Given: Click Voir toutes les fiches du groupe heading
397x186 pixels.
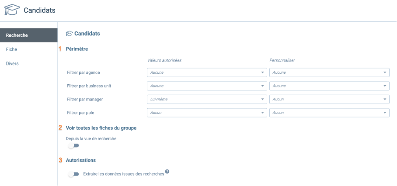Looking at the screenshot, I should coord(101,128).
